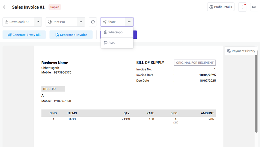This screenshot has height=147, width=260.
Task: Open Payment History panel
Action: pyautogui.click(x=241, y=51)
